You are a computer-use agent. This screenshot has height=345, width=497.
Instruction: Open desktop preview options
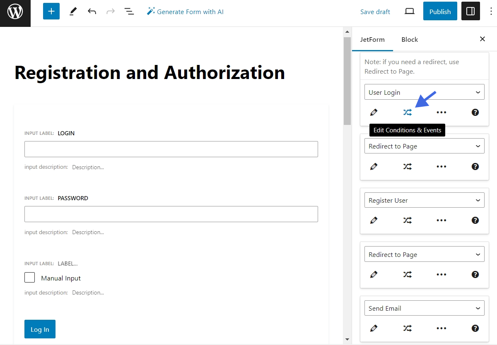click(x=409, y=12)
